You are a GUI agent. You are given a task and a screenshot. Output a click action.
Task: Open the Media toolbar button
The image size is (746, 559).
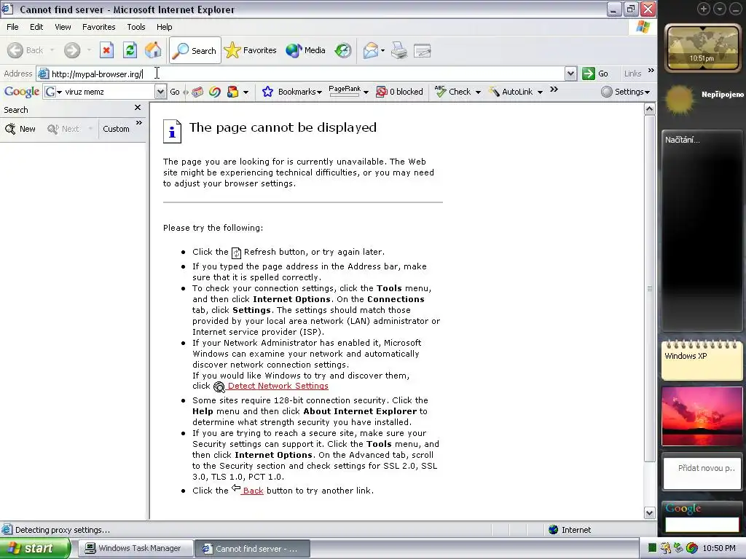(305, 50)
